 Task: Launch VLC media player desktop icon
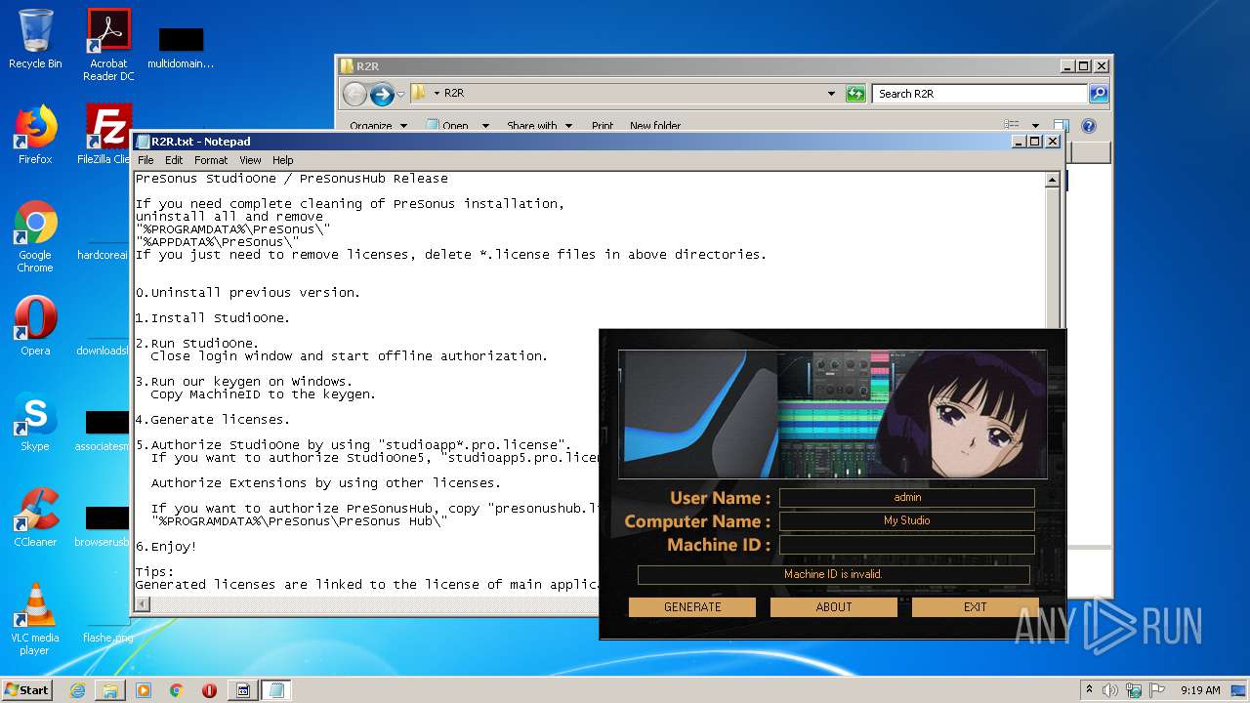[35, 619]
